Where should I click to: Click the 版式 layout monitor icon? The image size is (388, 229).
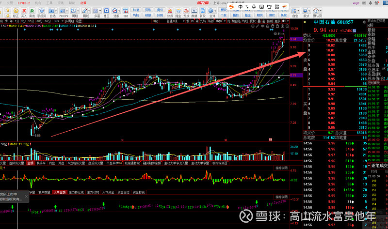point(305,11)
